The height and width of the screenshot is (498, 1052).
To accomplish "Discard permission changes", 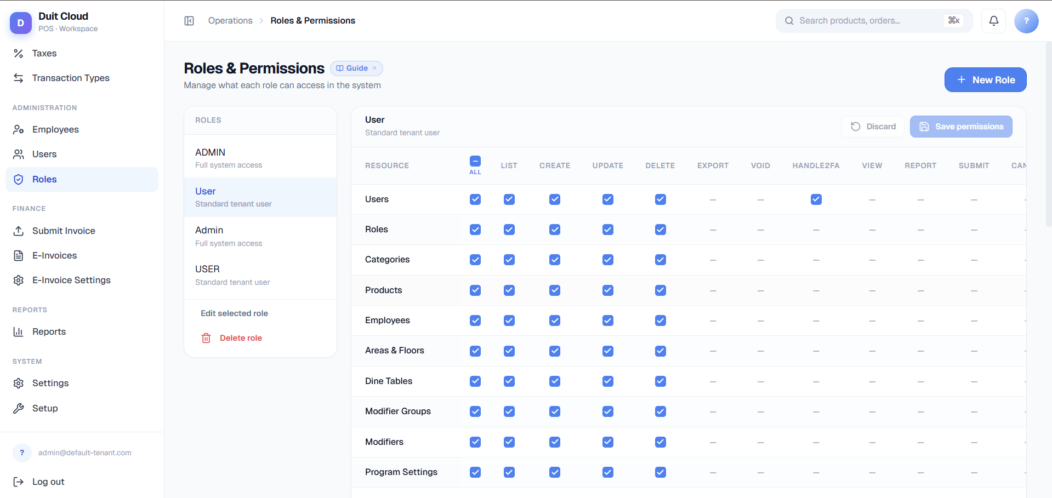I will tap(873, 127).
